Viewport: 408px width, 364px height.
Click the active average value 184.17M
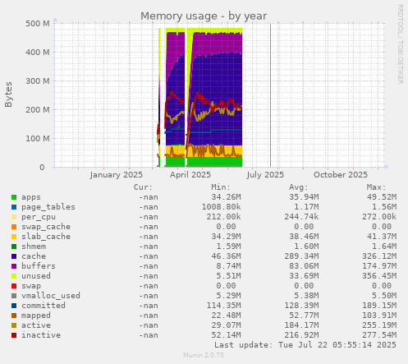point(301,325)
